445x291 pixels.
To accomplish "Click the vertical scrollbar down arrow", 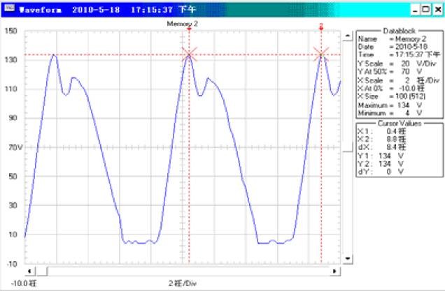I will coord(348,260).
